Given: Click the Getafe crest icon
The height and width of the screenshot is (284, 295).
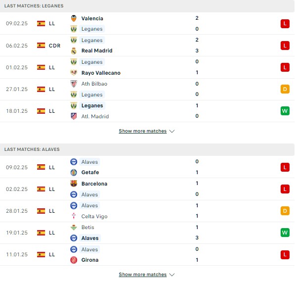Looking at the screenshot, I should point(74,172).
